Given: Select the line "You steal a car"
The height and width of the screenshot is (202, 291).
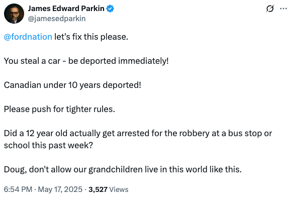Looking at the screenshot, I should click(32, 61).
